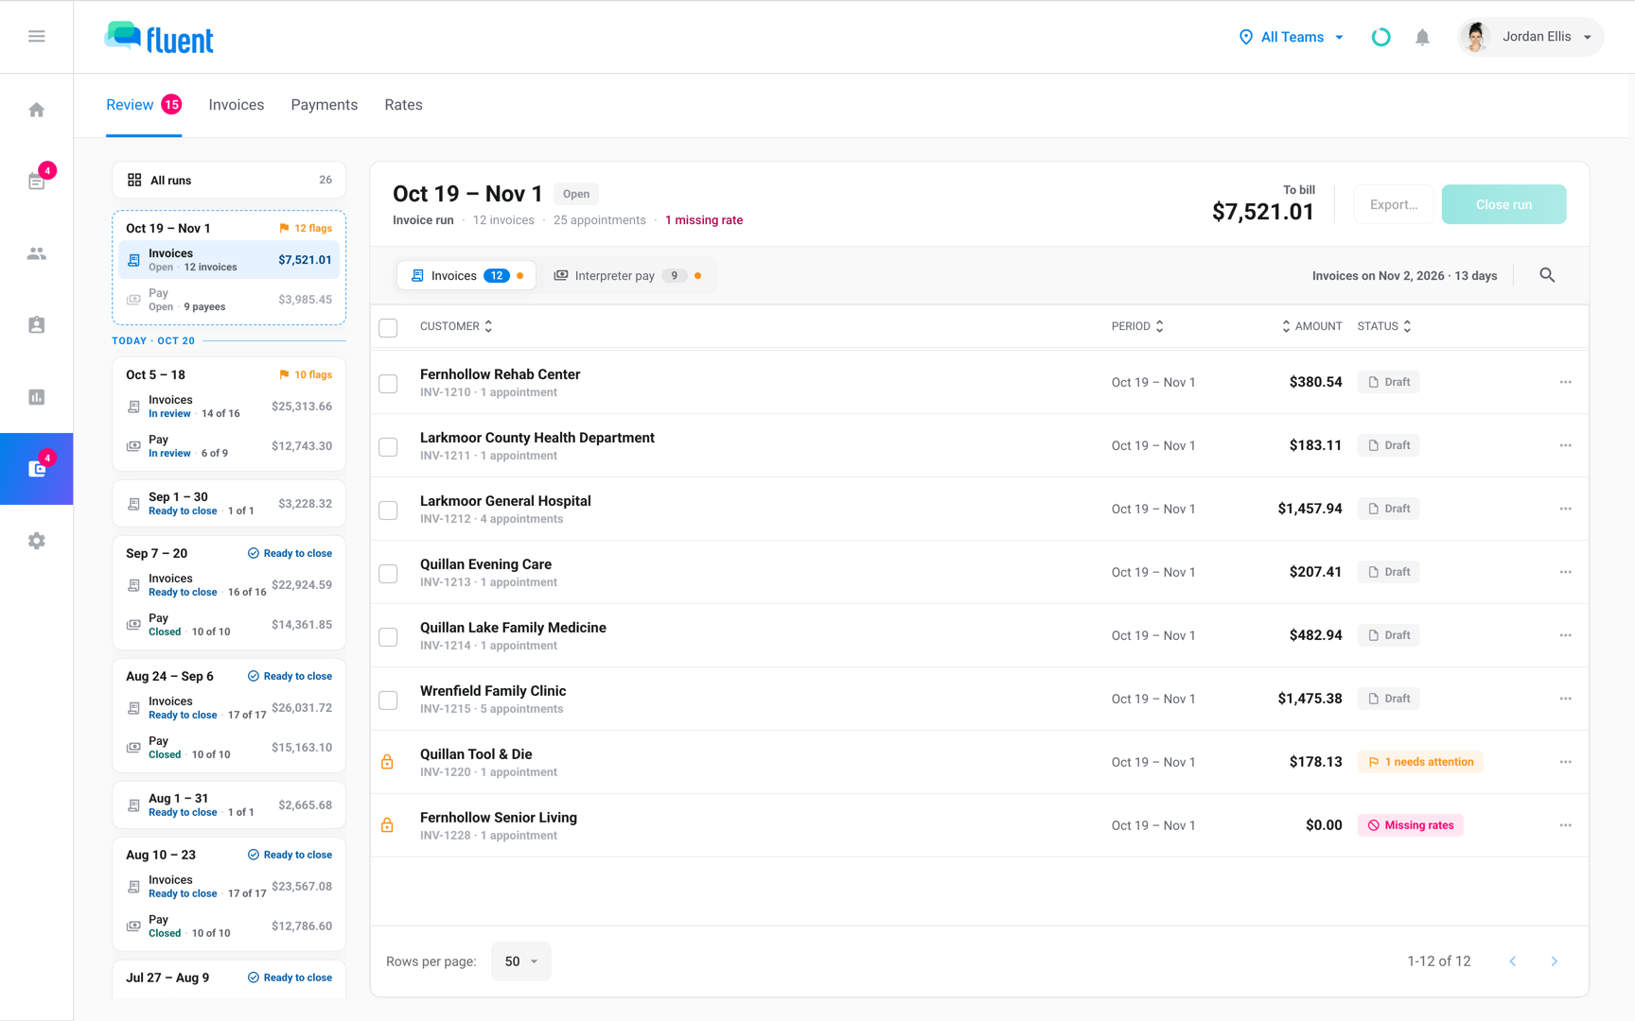The height and width of the screenshot is (1021, 1635).
Task: Open the hamburger menu icon
Action: click(37, 36)
